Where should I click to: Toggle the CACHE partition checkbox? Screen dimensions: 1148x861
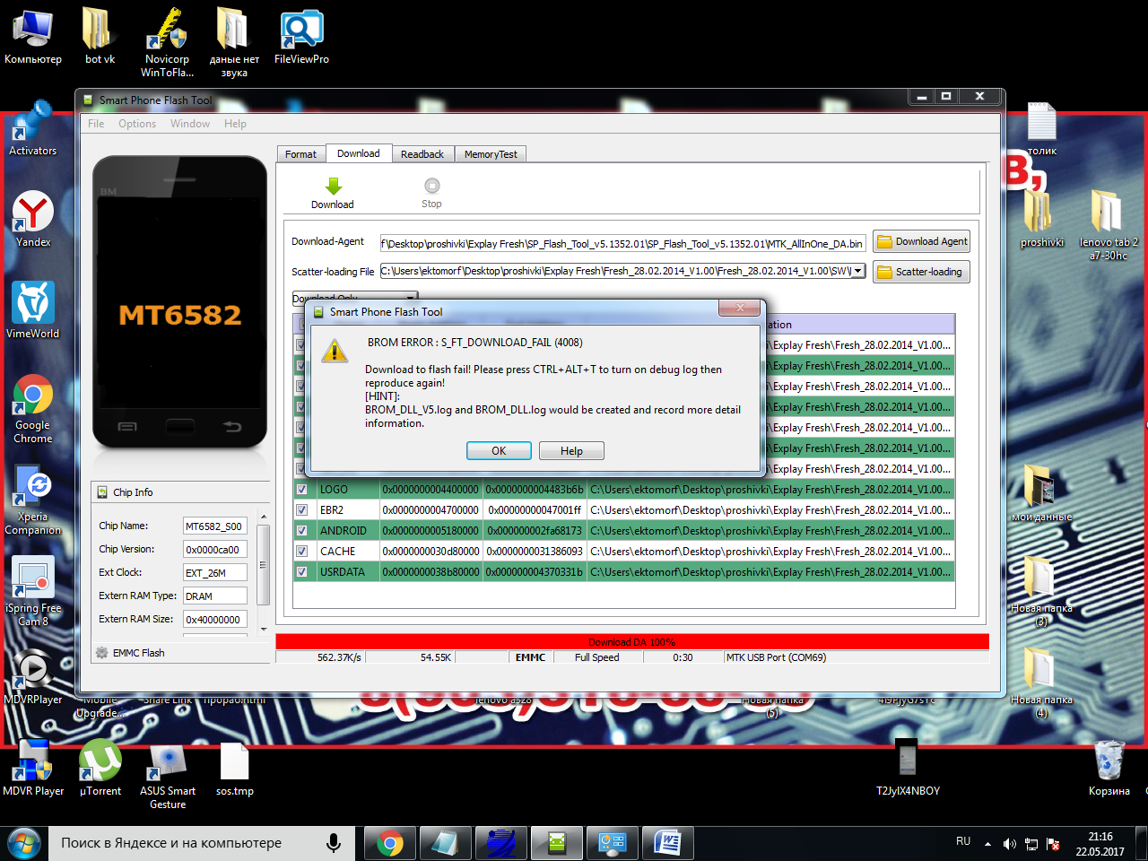[302, 552]
